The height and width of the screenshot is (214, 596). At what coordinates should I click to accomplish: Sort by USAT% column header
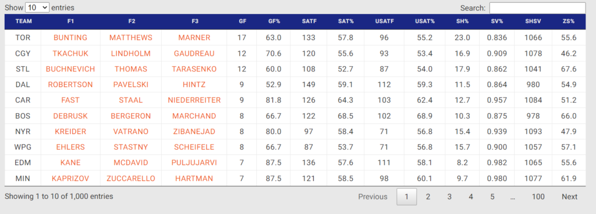click(x=424, y=21)
